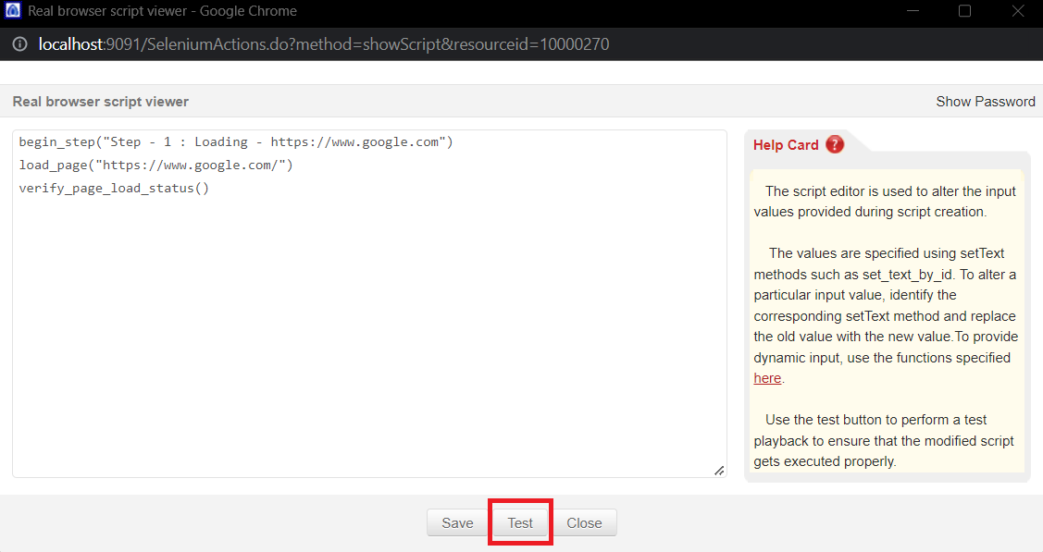The height and width of the screenshot is (552, 1043).
Task: Click the begin_step line in script editor
Action: point(235,142)
